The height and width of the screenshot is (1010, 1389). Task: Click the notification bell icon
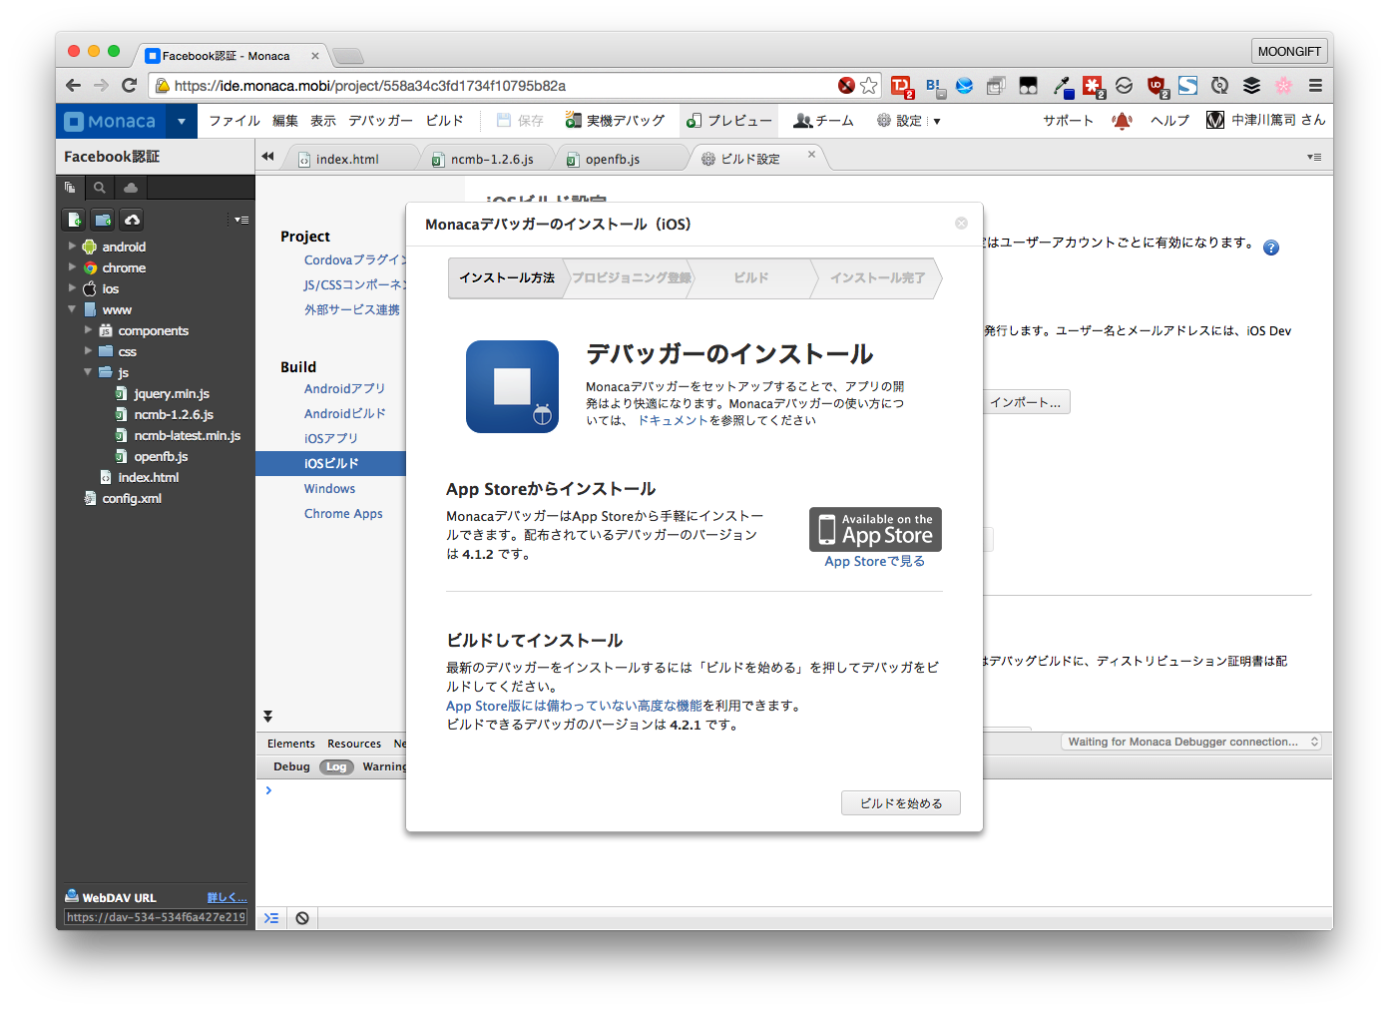click(x=1122, y=121)
